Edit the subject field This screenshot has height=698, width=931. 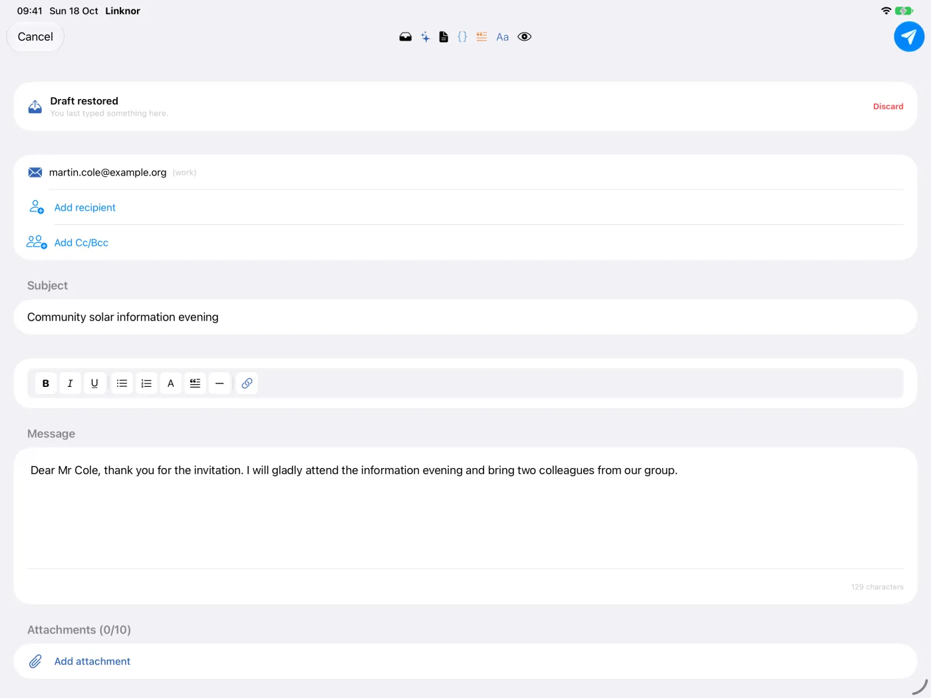[465, 317]
